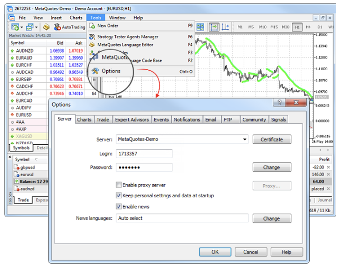The image size is (345, 268).
Task: Select the M30 timeframe
Action: click(285, 27)
